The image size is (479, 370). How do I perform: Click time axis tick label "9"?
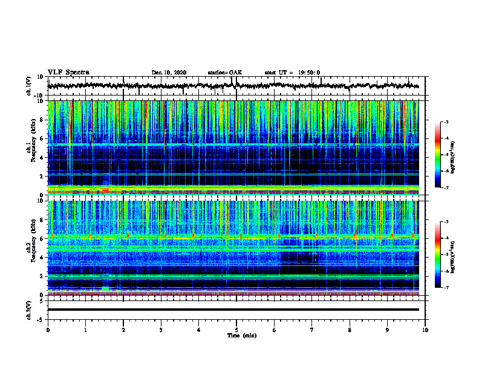(x=387, y=330)
